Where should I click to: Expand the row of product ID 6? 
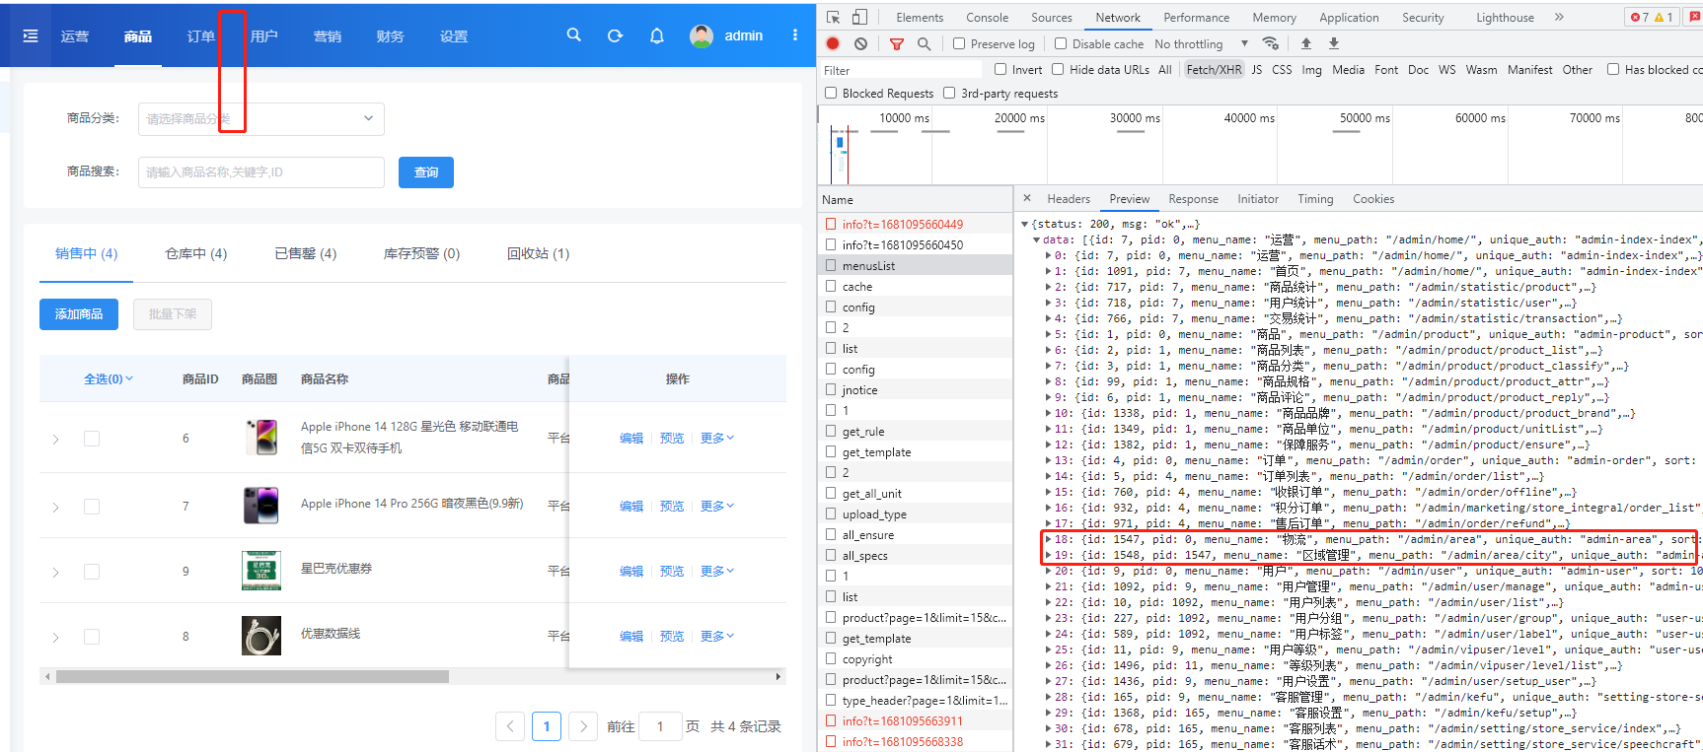pyautogui.click(x=55, y=439)
